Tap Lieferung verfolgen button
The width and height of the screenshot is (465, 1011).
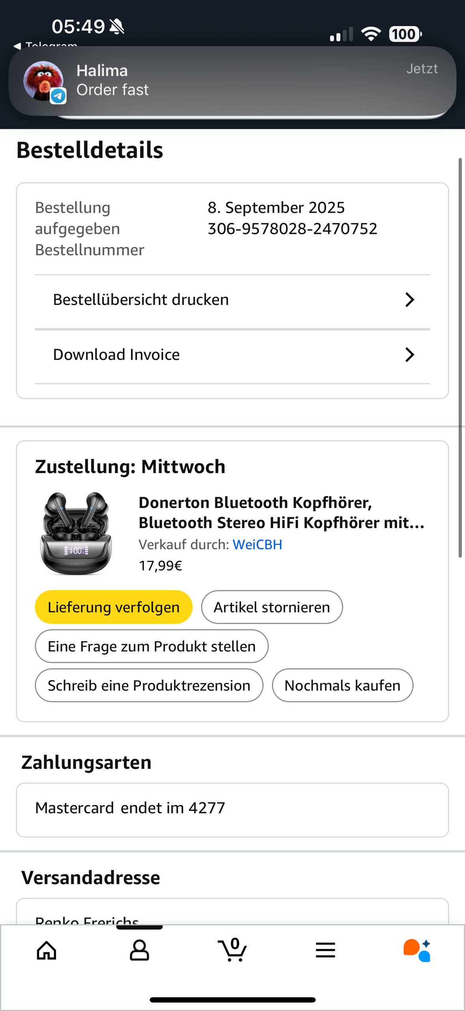pyautogui.click(x=114, y=607)
